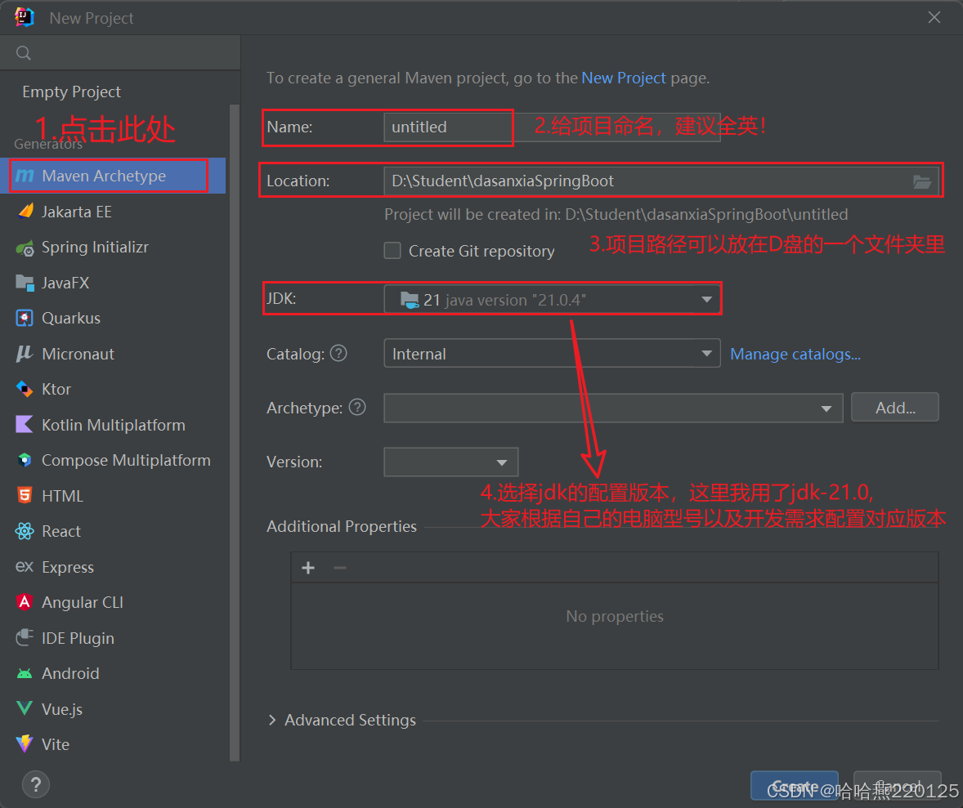Open the Archetype help question mark
The width and height of the screenshot is (963, 808).
357,407
